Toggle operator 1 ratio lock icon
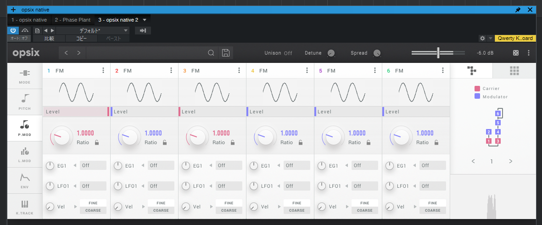Screen dimensions: 542x225 click(97, 143)
